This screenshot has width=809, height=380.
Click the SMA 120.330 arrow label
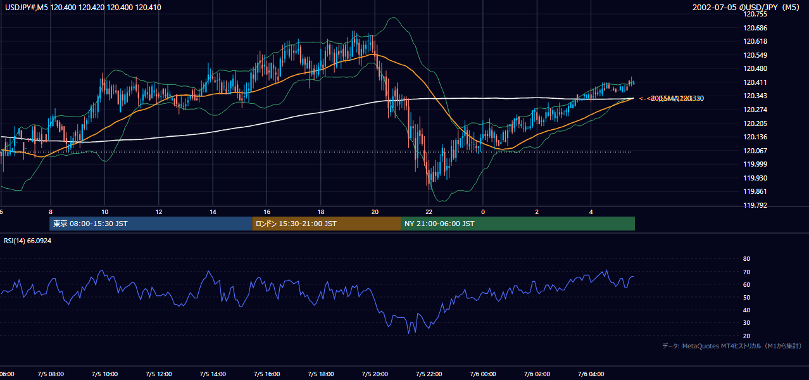click(671, 98)
